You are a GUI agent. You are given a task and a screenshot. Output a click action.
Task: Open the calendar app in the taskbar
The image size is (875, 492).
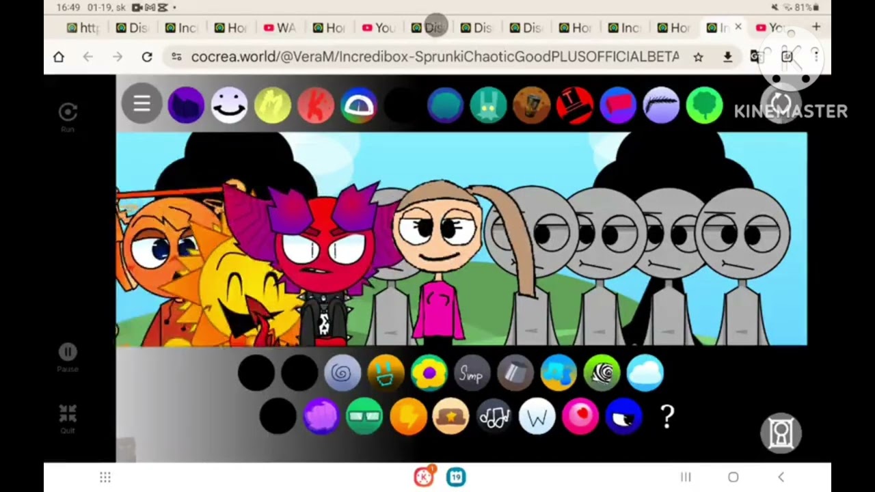(456, 477)
